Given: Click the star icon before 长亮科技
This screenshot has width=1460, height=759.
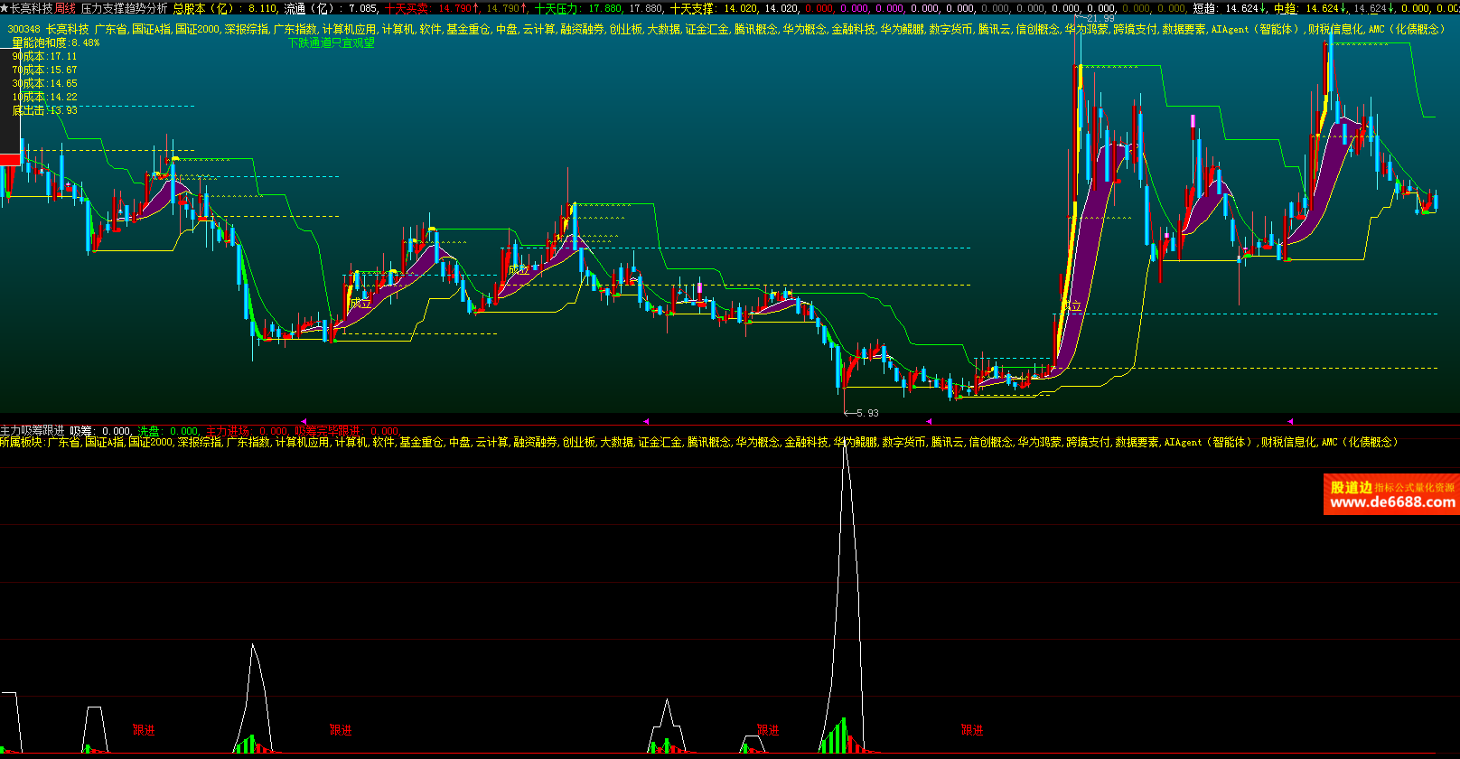Looking at the screenshot, I should (5, 8).
